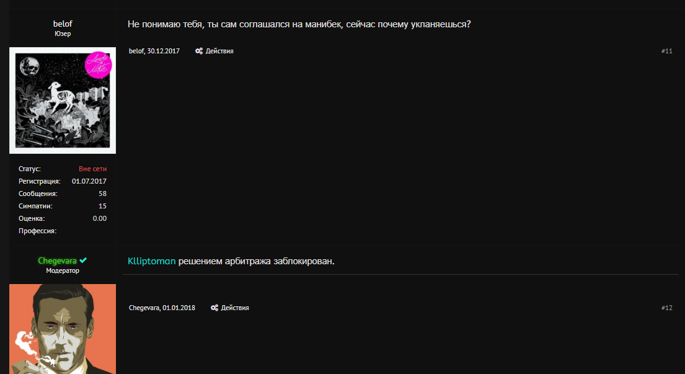Click the gears icon on post #11
685x374 pixels.
(x=199, y=51)
